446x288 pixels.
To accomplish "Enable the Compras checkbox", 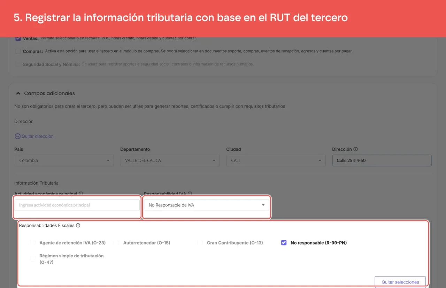I will pyautogui.click(x=18, y=51).
